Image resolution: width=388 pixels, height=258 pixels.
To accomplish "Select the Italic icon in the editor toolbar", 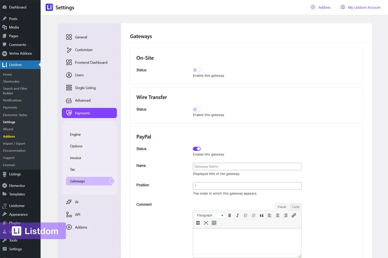I will pyautogui.click(x=237, y=215).
